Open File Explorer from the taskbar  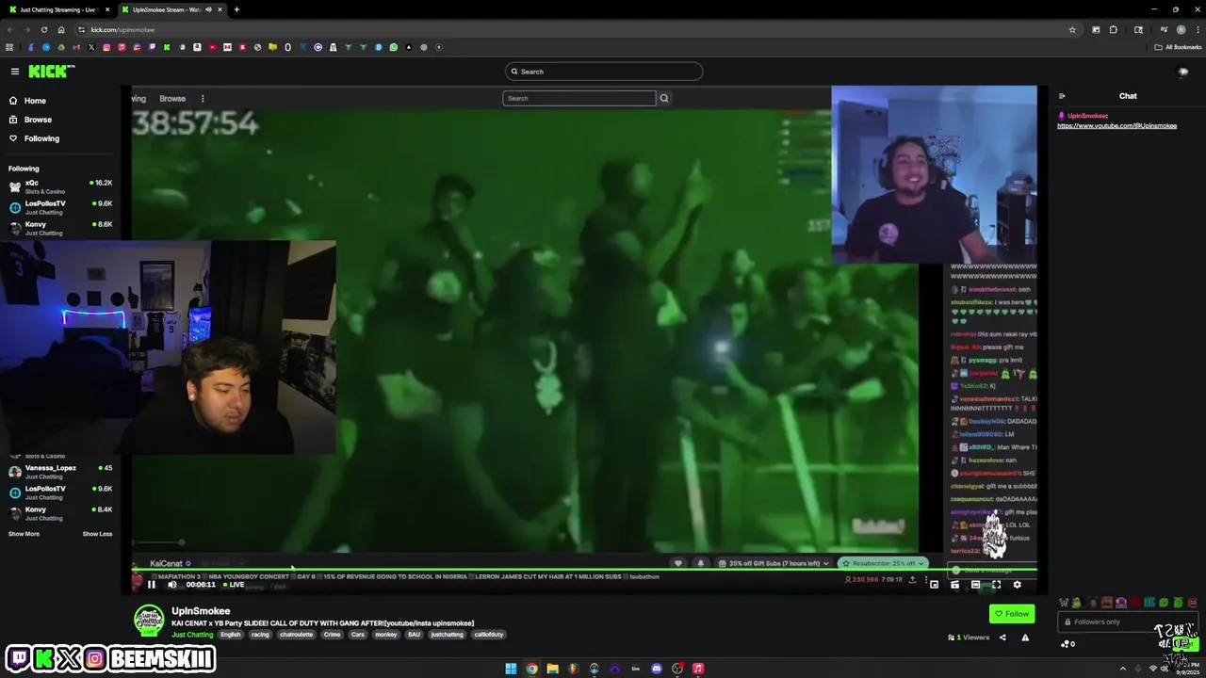[553, 669]
